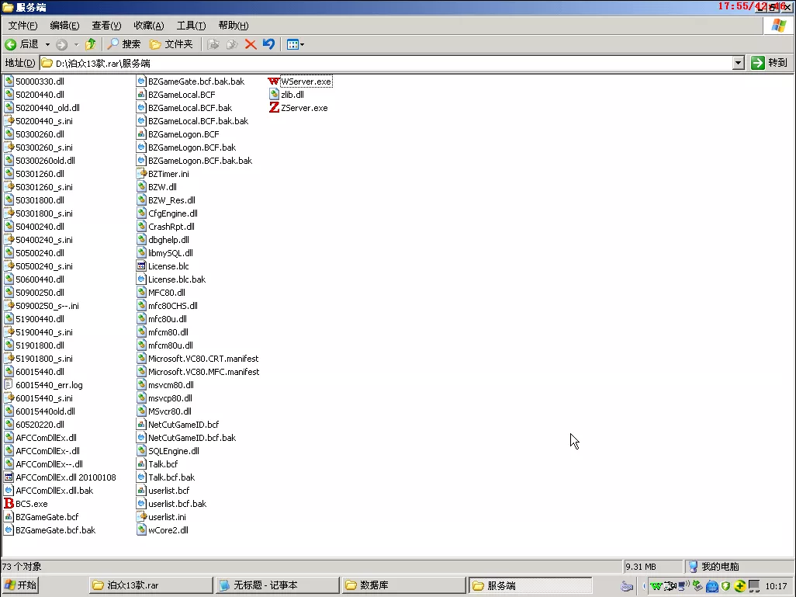Toggle the 文件夹 folders pane button

(x=171, y=45)
